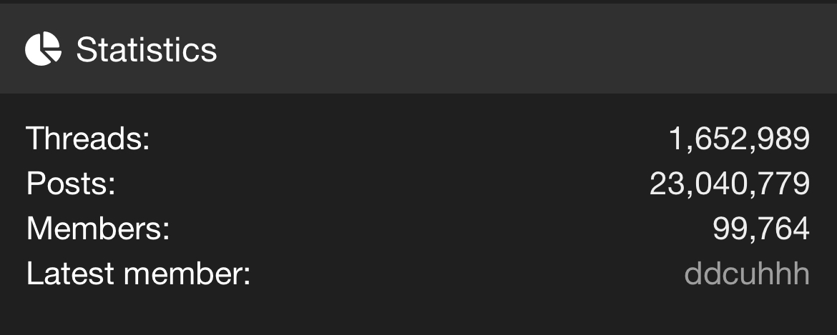Select the Posts: label
Viewport: 837px width, 335px height.
click(71, 184)
